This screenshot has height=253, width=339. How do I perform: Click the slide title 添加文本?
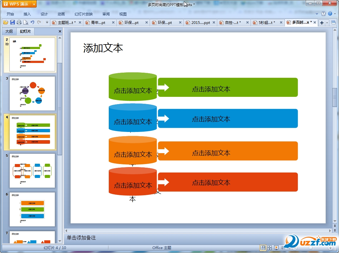click(103, 48)
